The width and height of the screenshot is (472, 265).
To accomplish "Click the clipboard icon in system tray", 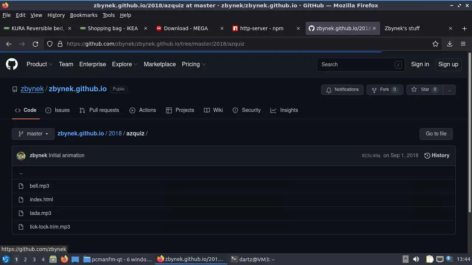I will point(430,259).
